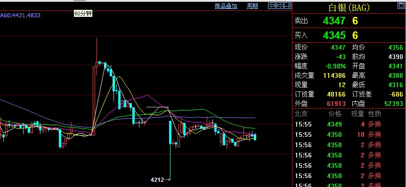
Task: Select the 现量 column header in trade list
Action: click(x=357, y=114)
